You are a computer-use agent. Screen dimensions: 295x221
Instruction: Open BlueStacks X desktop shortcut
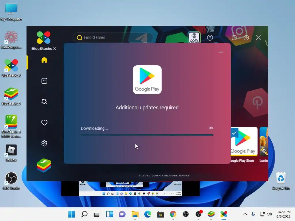(x=11, y=68)
